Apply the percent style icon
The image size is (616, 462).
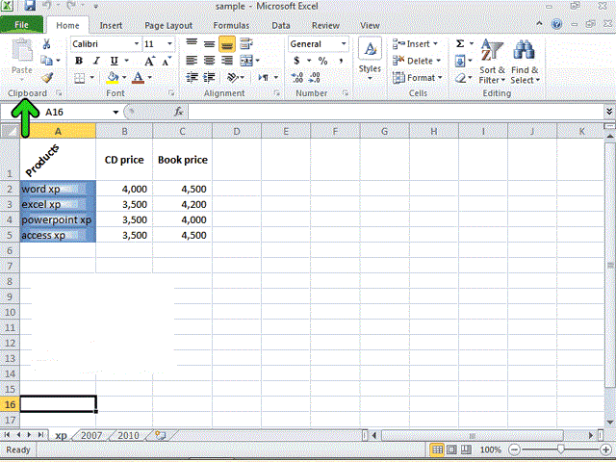(x=323, y=61)
